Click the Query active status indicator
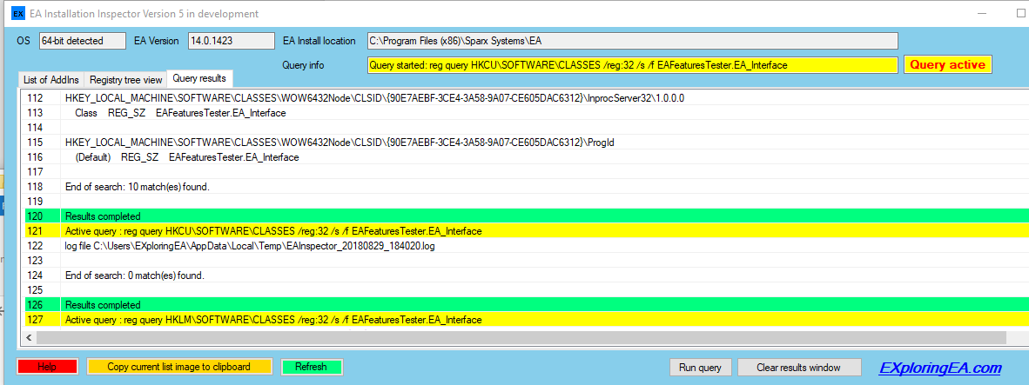The width and height of the screenshot is (1029, 385). click(x=947, y=65)
